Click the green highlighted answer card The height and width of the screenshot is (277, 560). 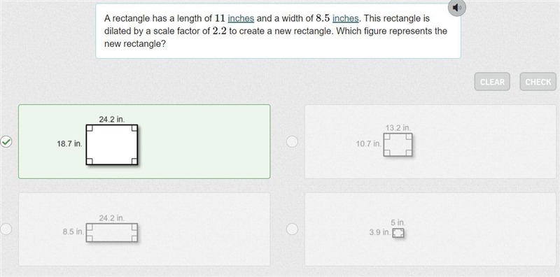click(144, 141)
